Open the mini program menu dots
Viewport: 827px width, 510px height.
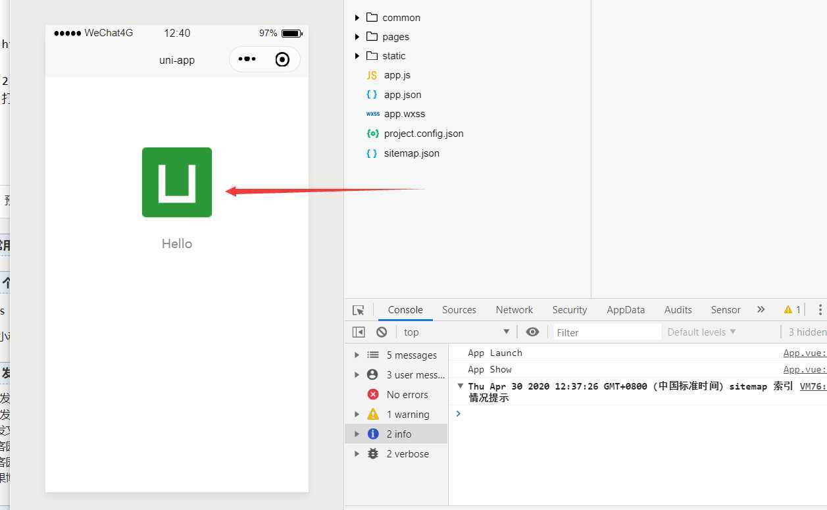pyautogui.click(x=247, y=59)
